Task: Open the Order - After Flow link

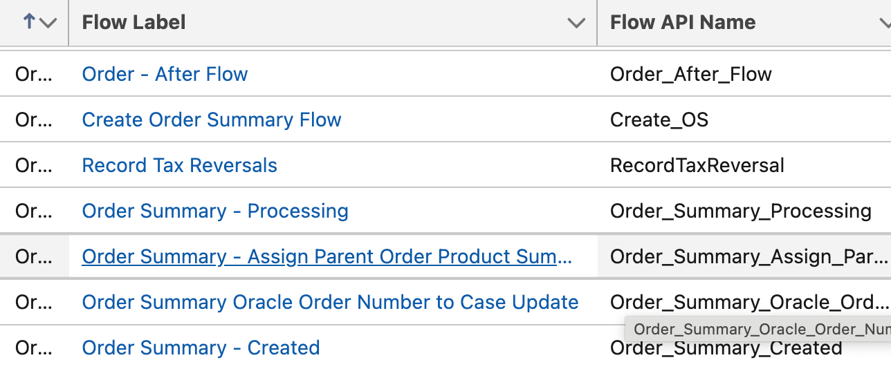Action: coord(165,74)
